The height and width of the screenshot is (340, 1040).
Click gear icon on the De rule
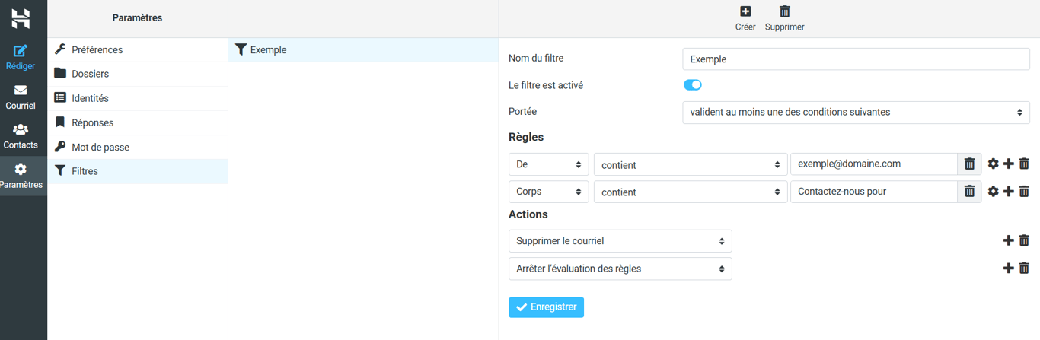[x=993, y=164]
